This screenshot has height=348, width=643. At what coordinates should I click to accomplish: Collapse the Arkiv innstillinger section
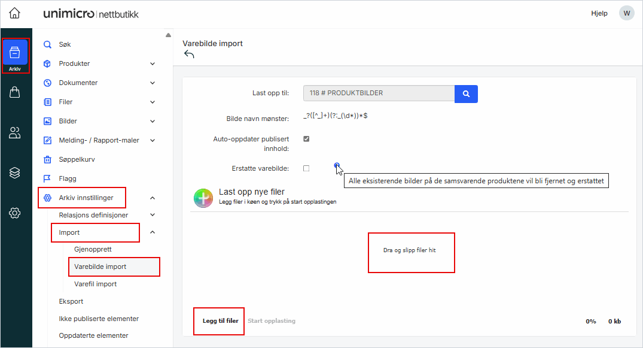pos(153,198)
